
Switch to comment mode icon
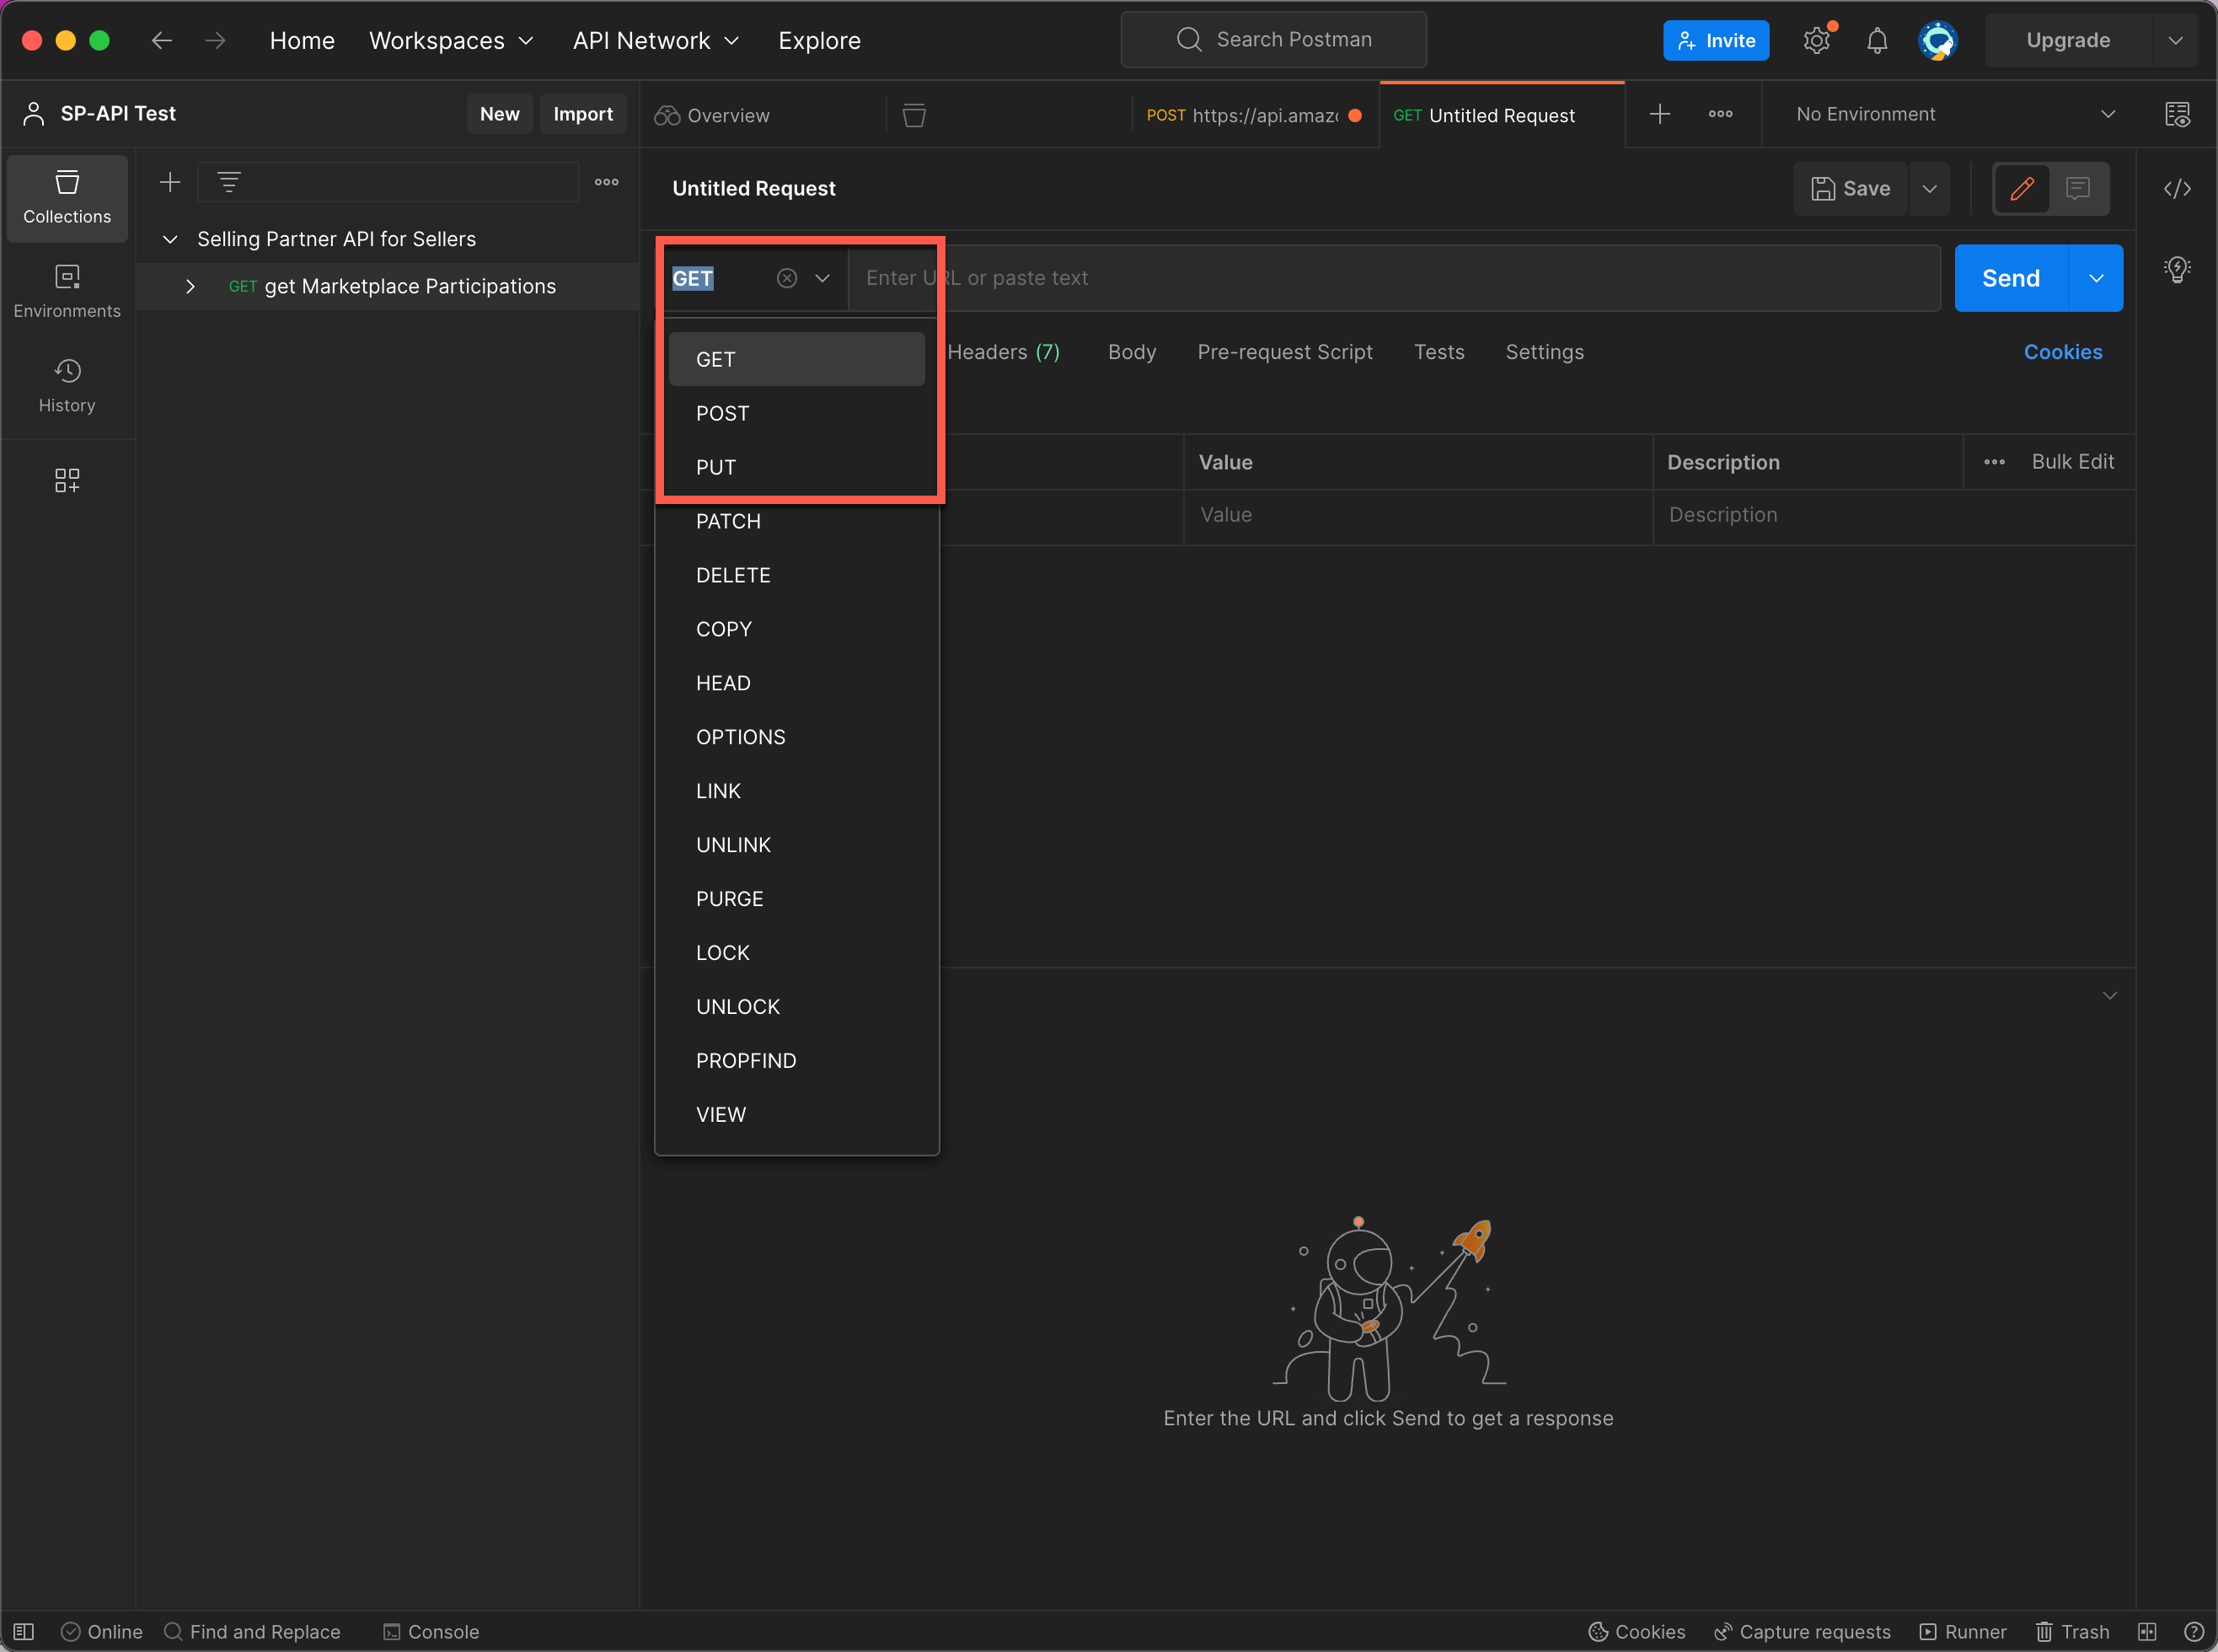(x=2077, y=189)
